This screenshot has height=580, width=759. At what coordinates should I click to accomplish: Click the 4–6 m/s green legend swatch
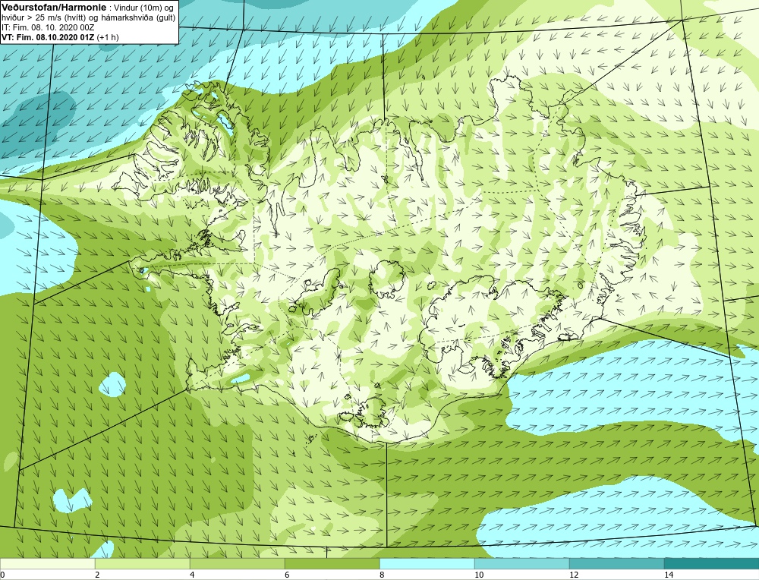237,564
